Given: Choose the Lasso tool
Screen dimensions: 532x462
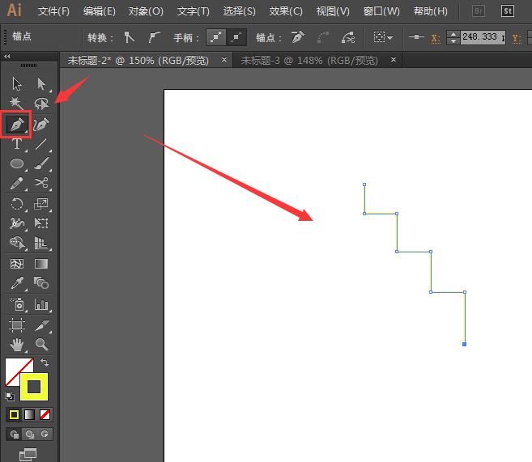Looking at the screenshot, I should click(41, 104).
